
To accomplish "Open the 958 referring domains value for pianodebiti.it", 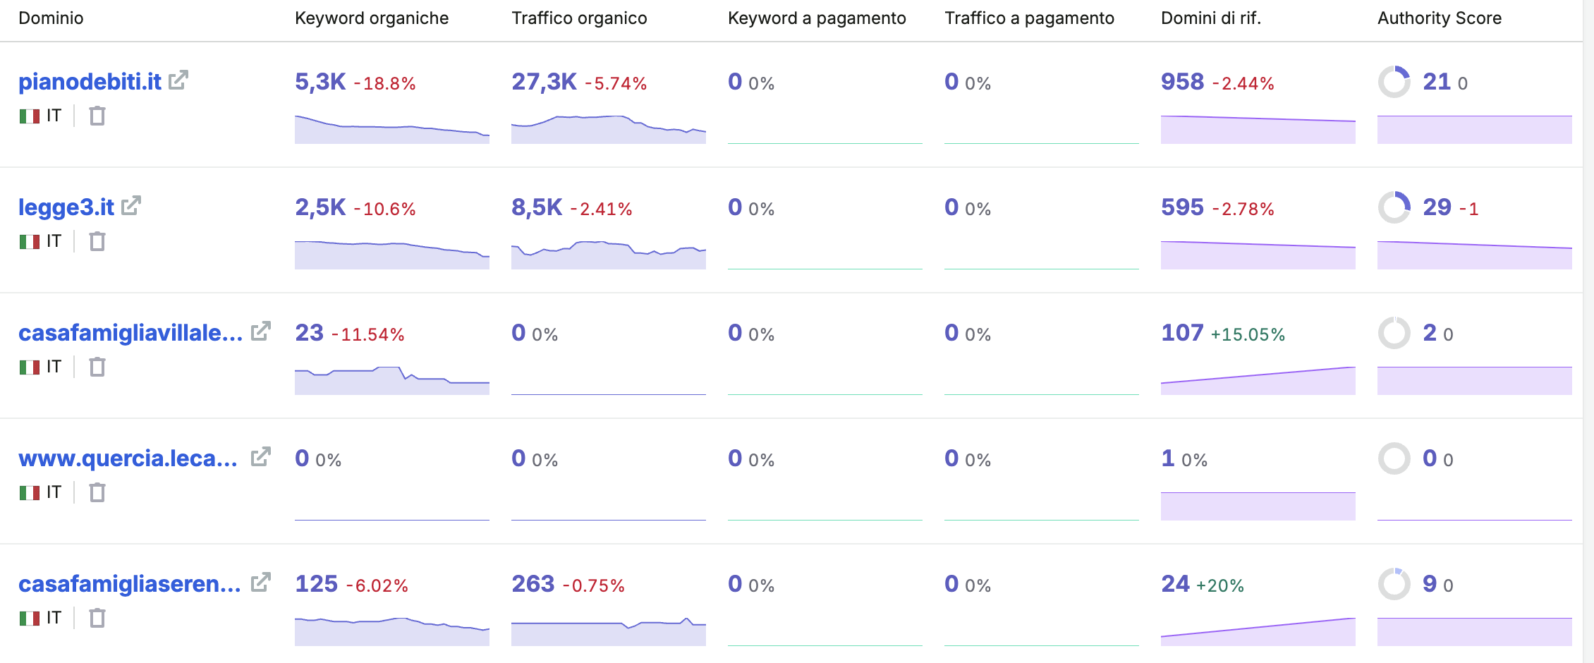I will coord(1183,82).
